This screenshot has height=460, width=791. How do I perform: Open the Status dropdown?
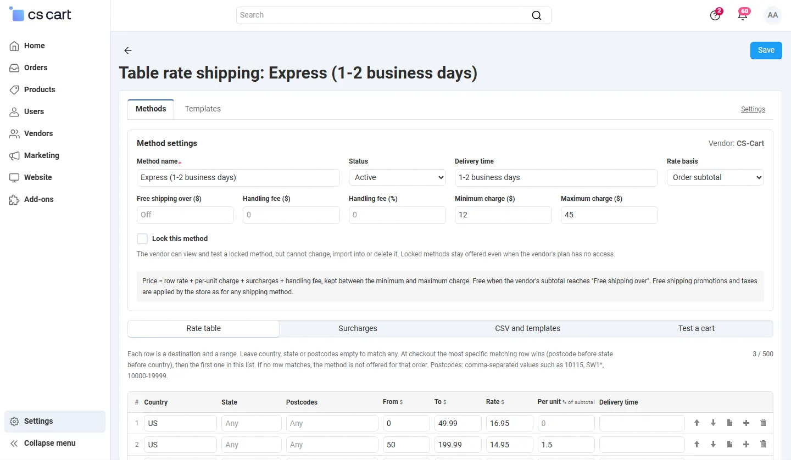point(397,177)
